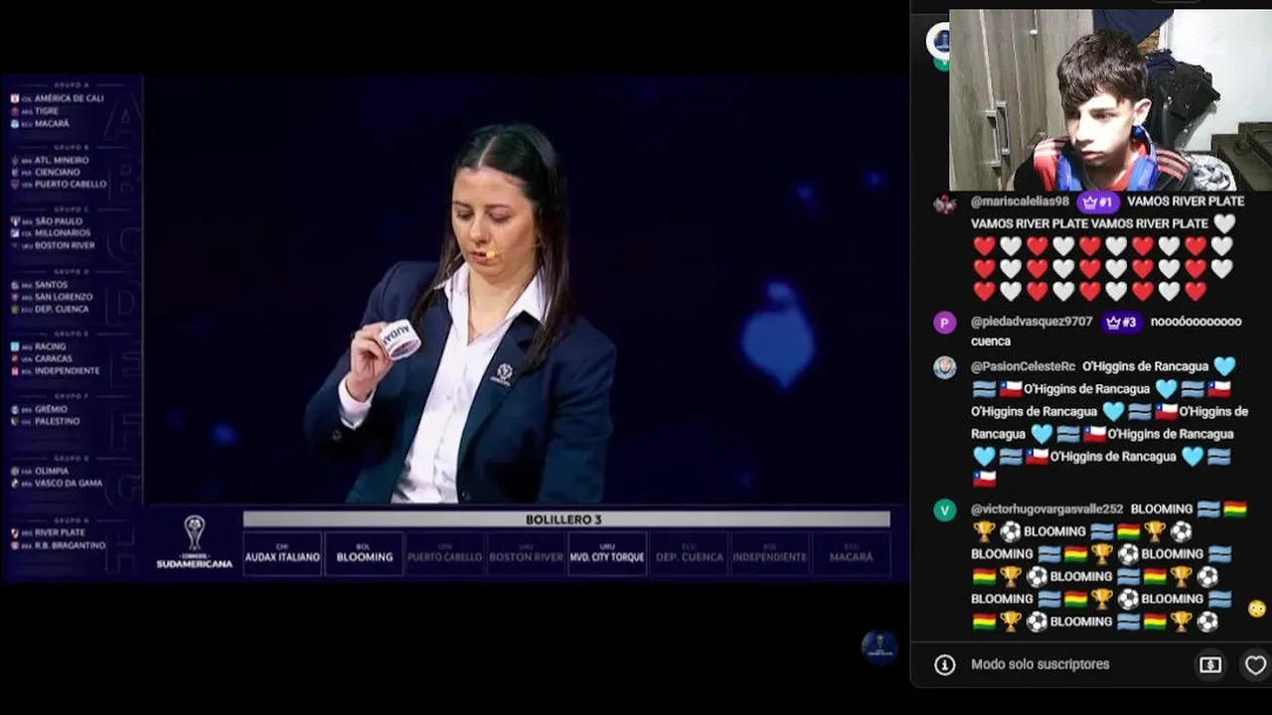Open @victorhugovargasvalle252 username link
1272x715 pixels.
[x=1046, y=509]
